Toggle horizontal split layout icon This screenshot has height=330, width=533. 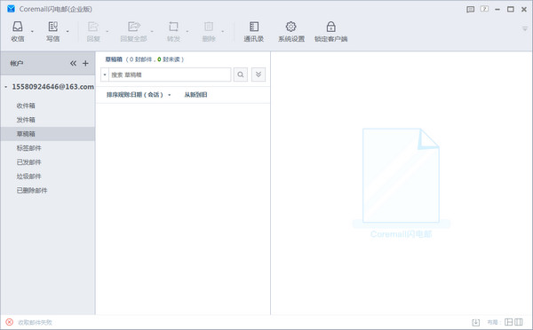pyautogui.click(x=508, y=322)
